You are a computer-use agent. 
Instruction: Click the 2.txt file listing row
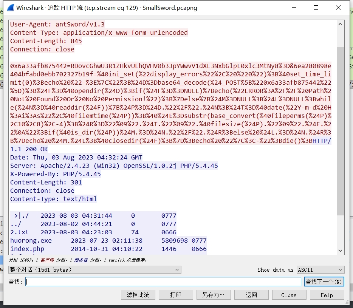coord(93,232)
